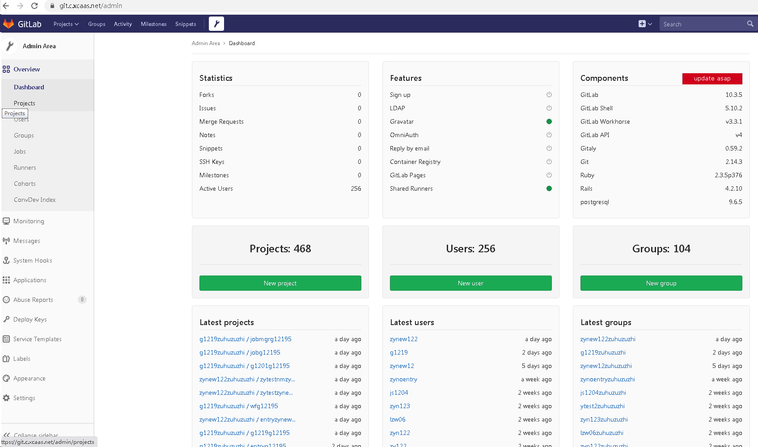Open Admin Area breadcrumb link
This screenshot has width=758, height=447.
206,43
